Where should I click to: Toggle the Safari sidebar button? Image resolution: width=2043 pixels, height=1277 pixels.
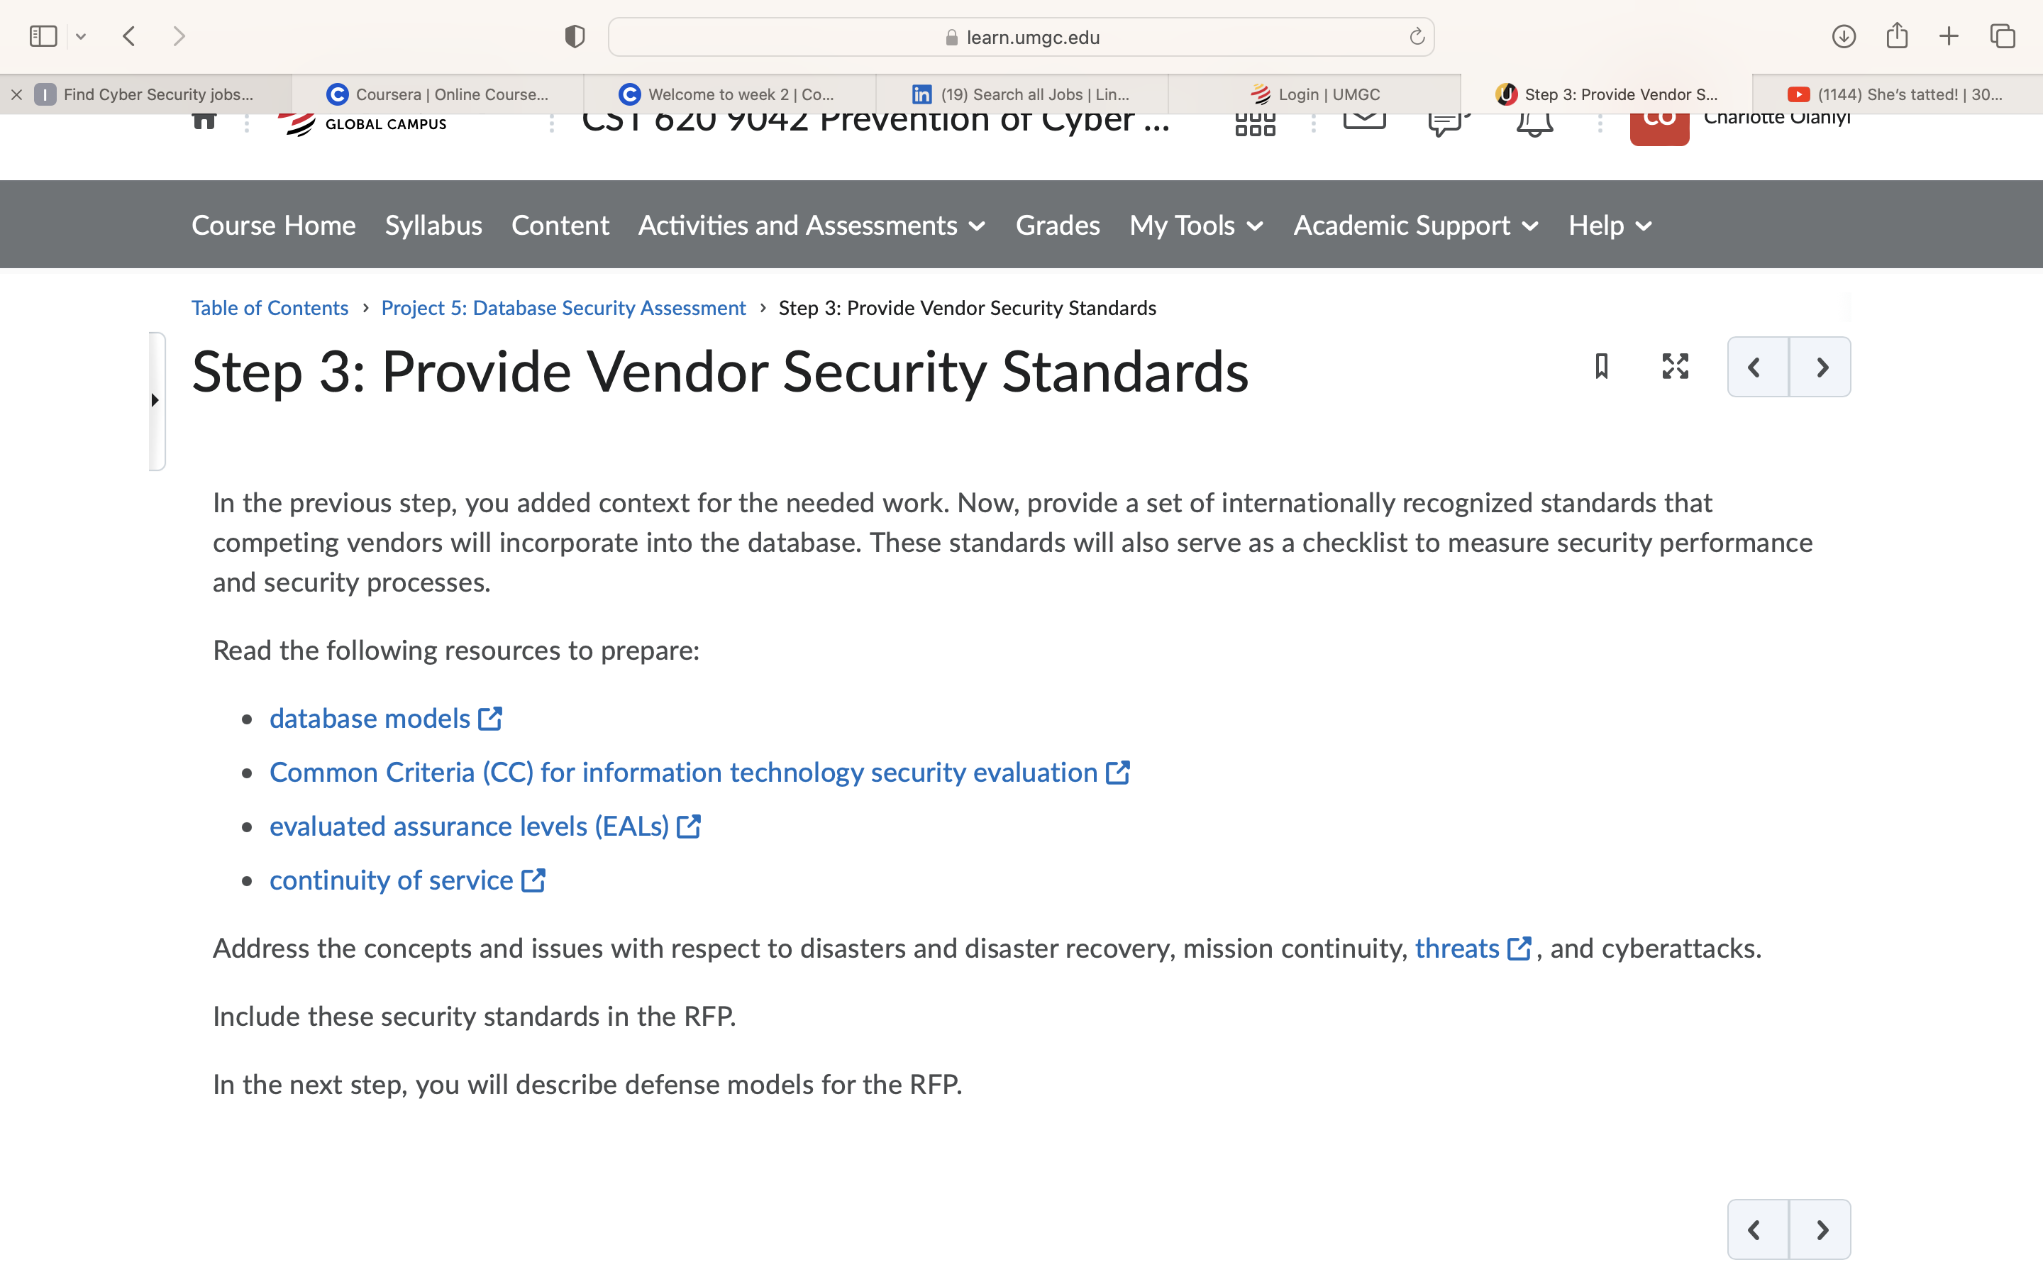[x=43, y=36]
